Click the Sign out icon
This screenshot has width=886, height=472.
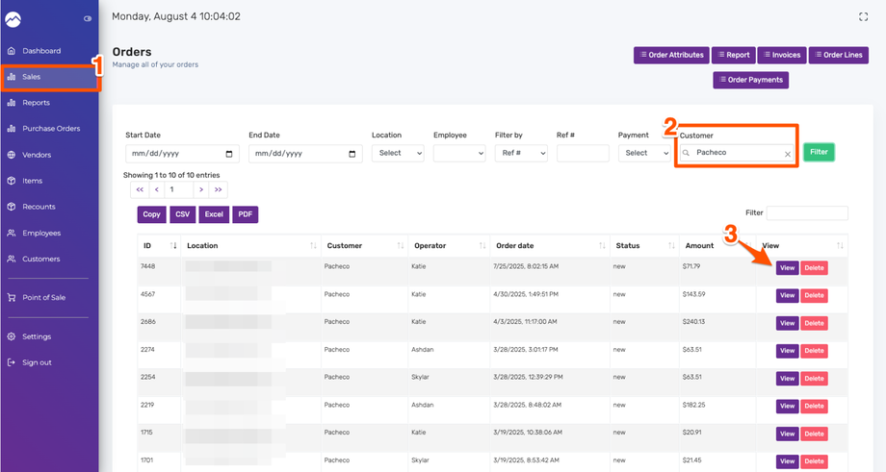pyautogui.click(x=12, y=363)
